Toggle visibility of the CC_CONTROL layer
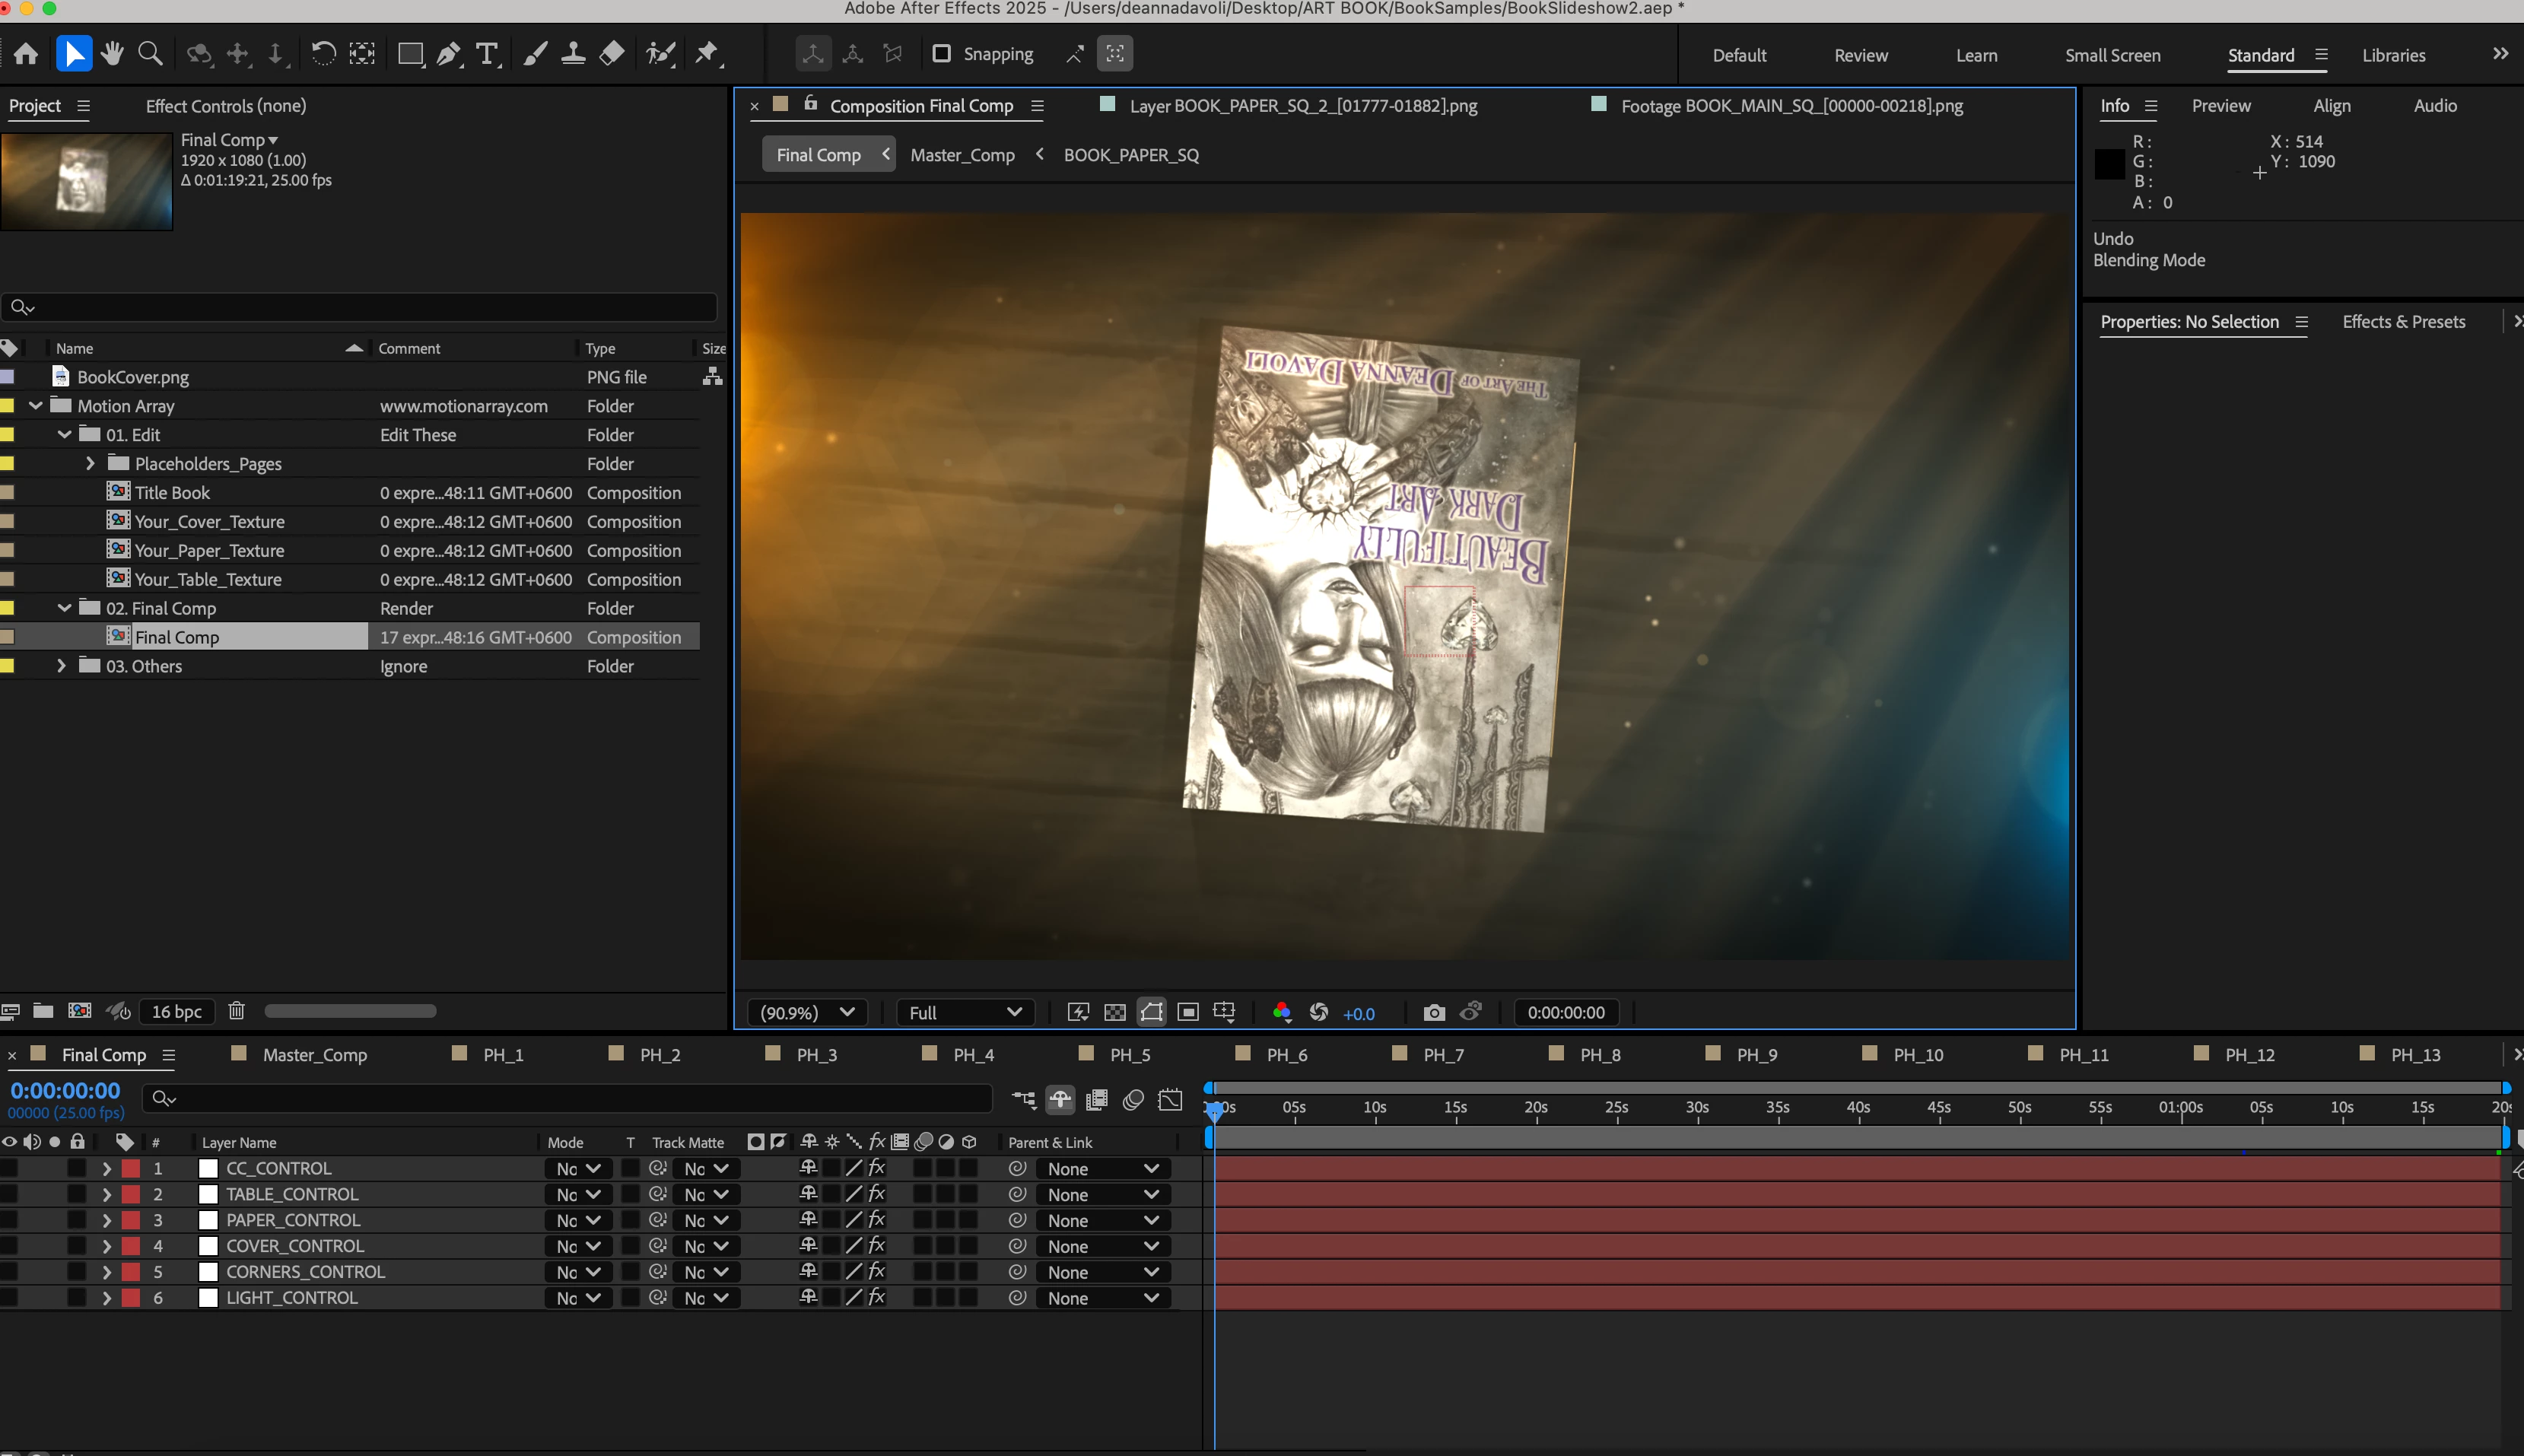The image size is (2524, 1456). (10, 1168)
